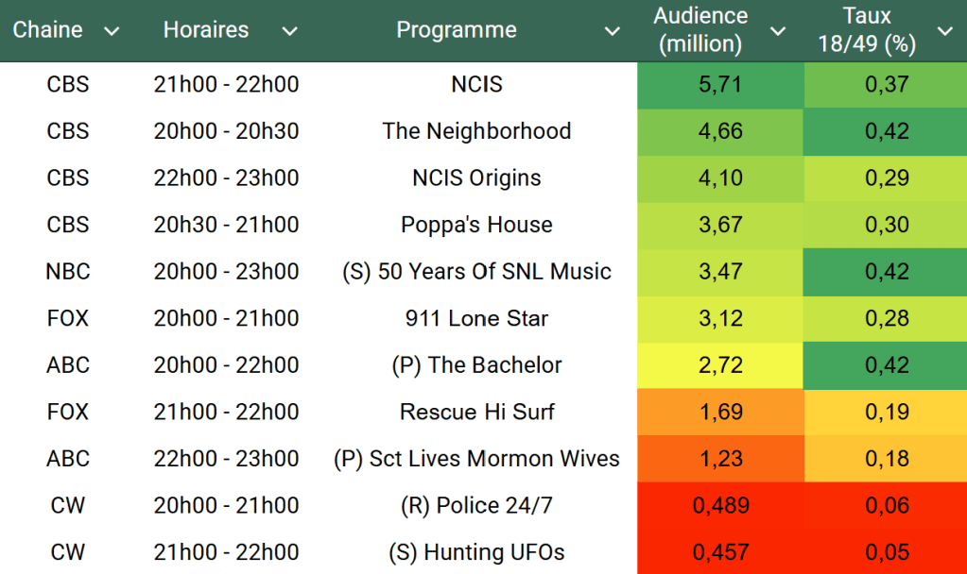The image size is (967, 574).
Task: Click the Programme header label
Action: (x=456, y=30)
